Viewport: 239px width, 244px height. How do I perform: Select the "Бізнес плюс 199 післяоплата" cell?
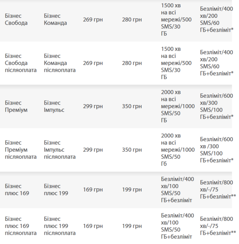60,226
